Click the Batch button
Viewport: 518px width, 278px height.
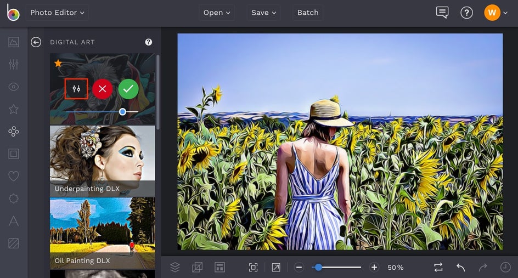(x=307, y=13)
